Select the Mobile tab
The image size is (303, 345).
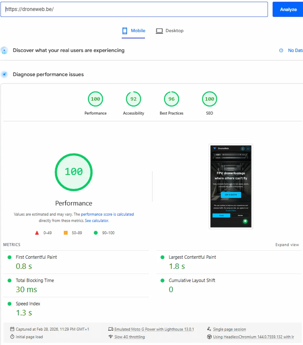click(134, 31)
